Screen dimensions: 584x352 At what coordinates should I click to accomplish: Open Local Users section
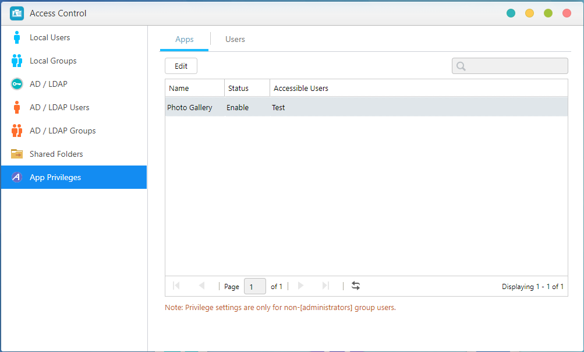pyautogui.click(x=74, y=37)
